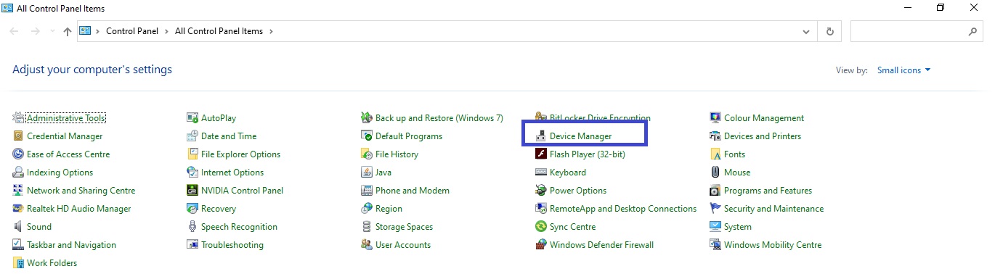Click the Windows Defender Firewall icon
Image resolution: width=995 pixels, height=274 pixels.
click(541, 245)
